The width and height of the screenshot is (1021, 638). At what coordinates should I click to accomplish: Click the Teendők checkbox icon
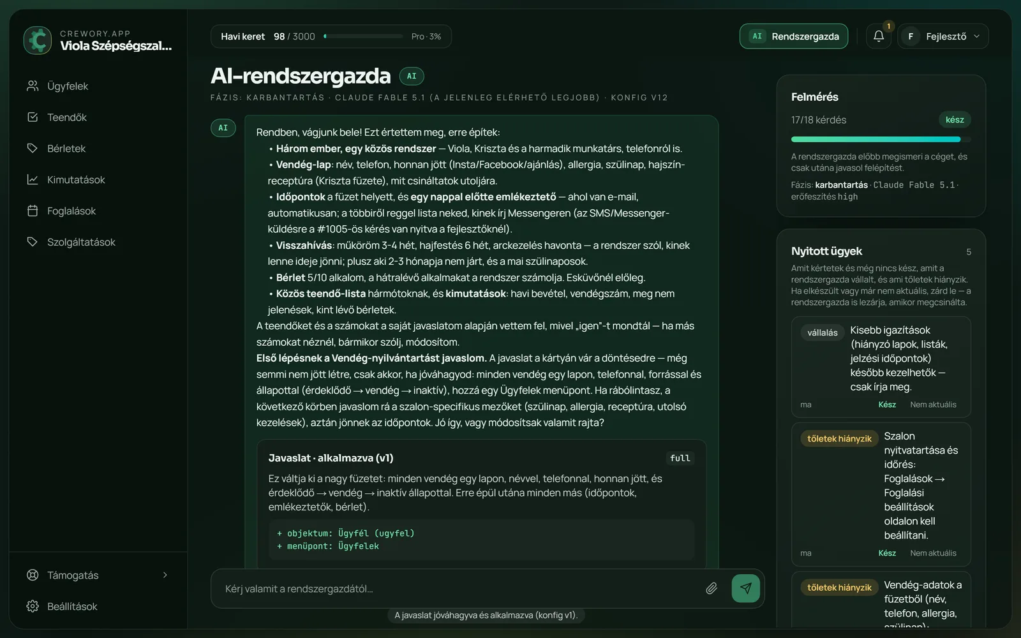[33, 117]
